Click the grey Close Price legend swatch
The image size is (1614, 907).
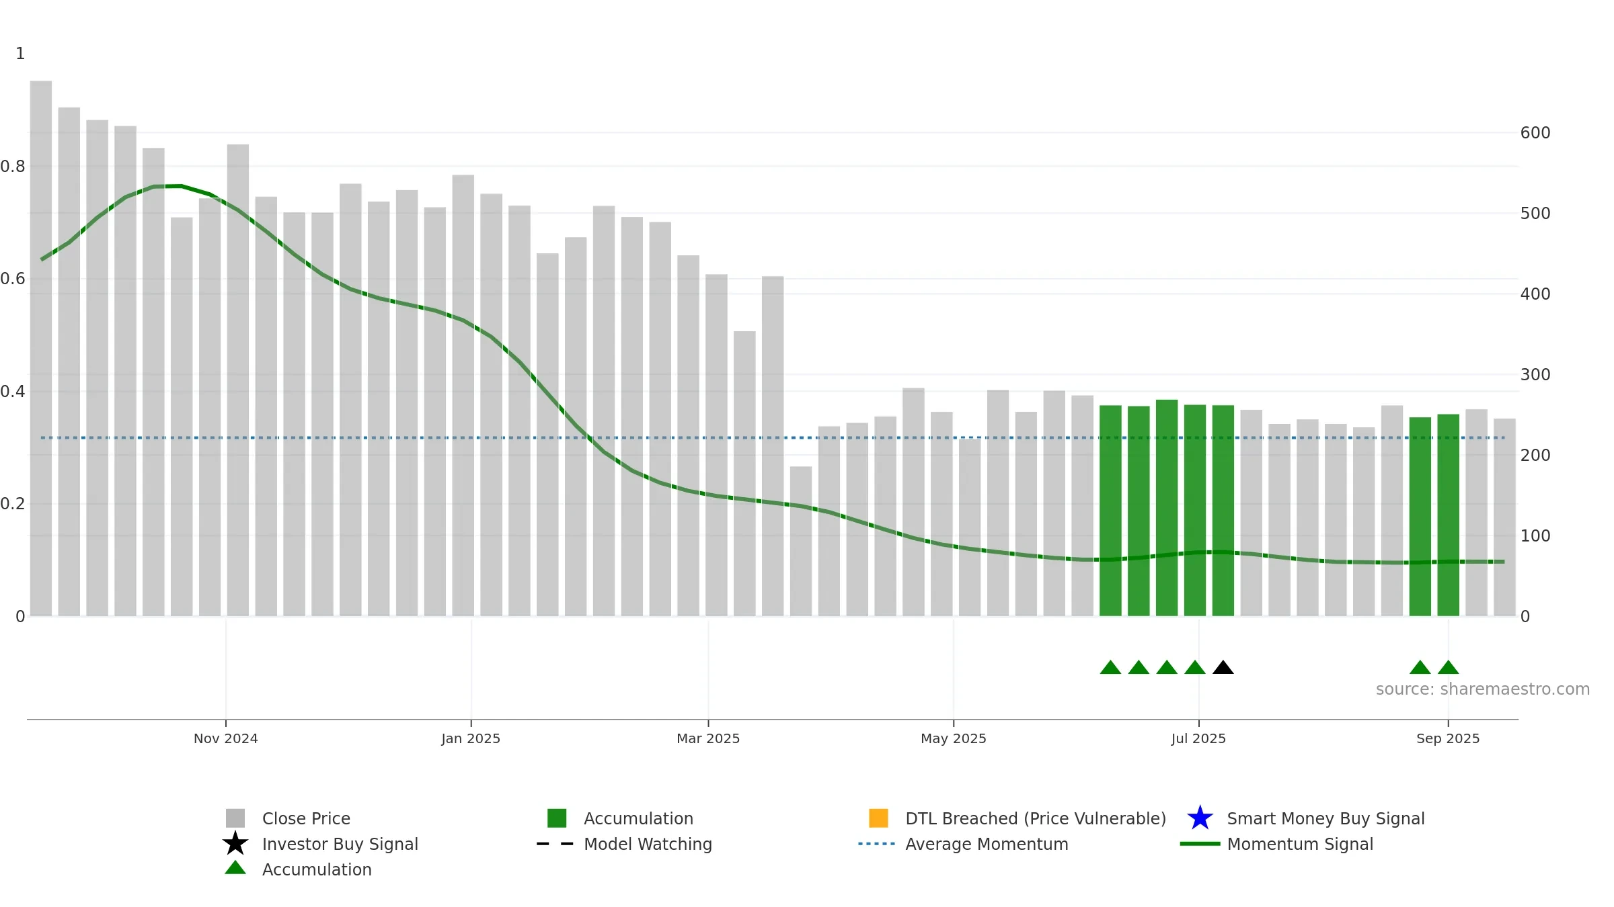click(235, 818)
